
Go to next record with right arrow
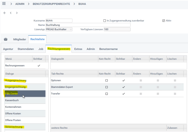click(17, 13)
